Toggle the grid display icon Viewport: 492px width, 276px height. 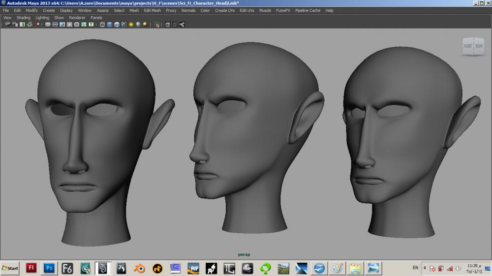(x=48, y=24)
